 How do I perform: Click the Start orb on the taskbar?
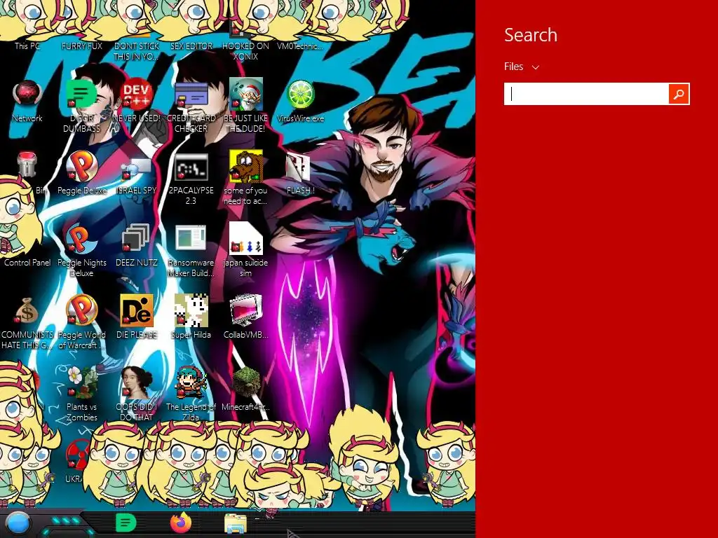point(18,523)
